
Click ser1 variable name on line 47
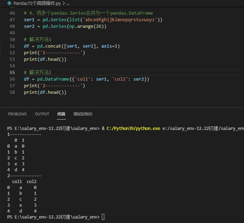pyautogui.click(x=29, y=20)
